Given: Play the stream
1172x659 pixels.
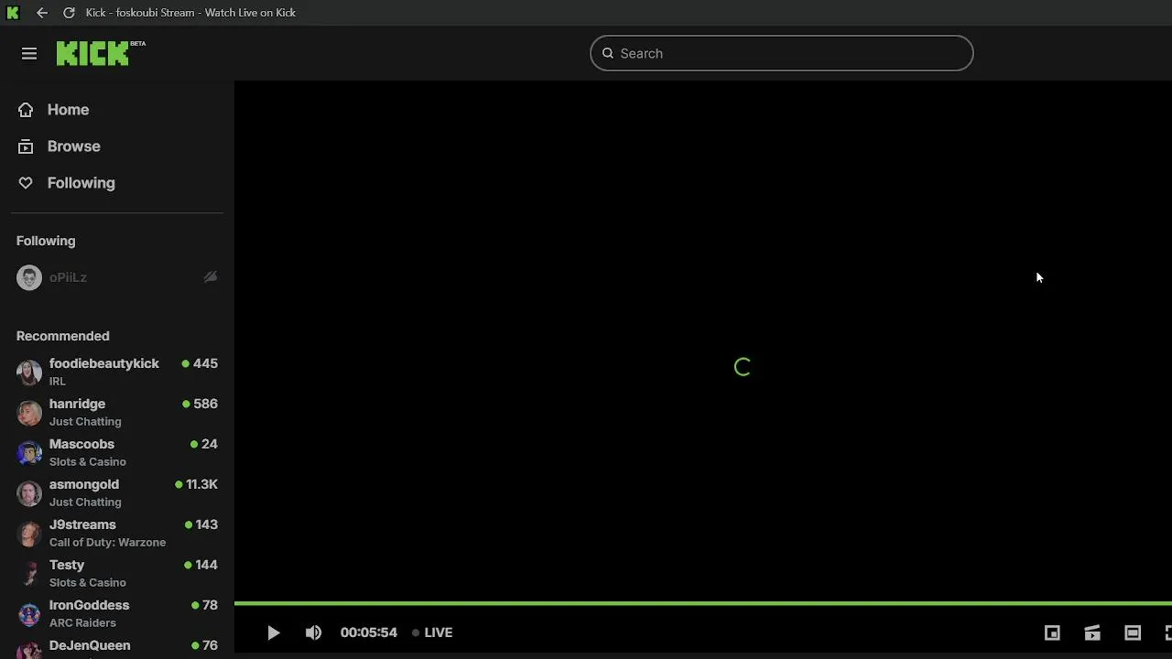Looking at the screenshot, I should click(273, 632).
